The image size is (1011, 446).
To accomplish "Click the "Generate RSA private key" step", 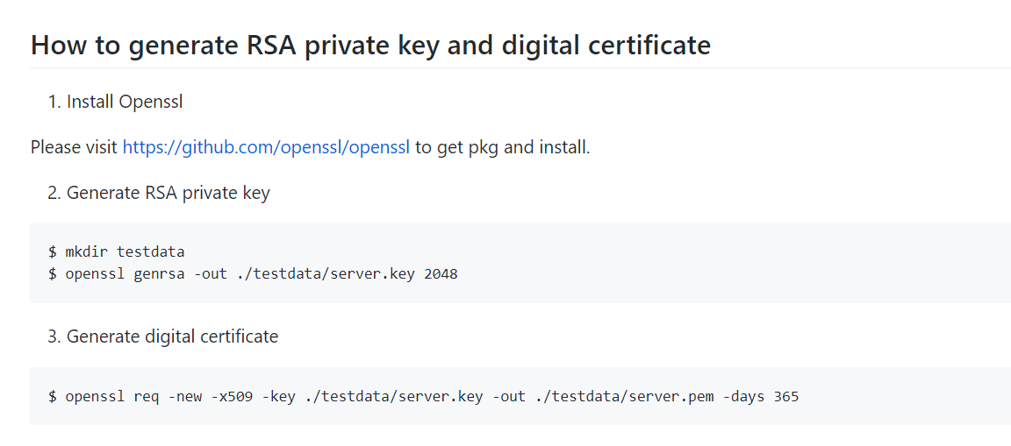I will tap(168, 193).
